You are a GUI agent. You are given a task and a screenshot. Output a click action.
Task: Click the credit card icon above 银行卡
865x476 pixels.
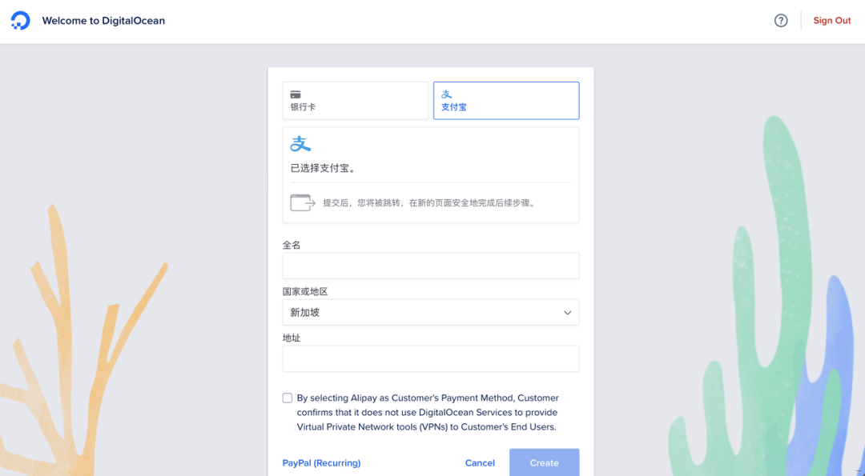tap(296, 94)
